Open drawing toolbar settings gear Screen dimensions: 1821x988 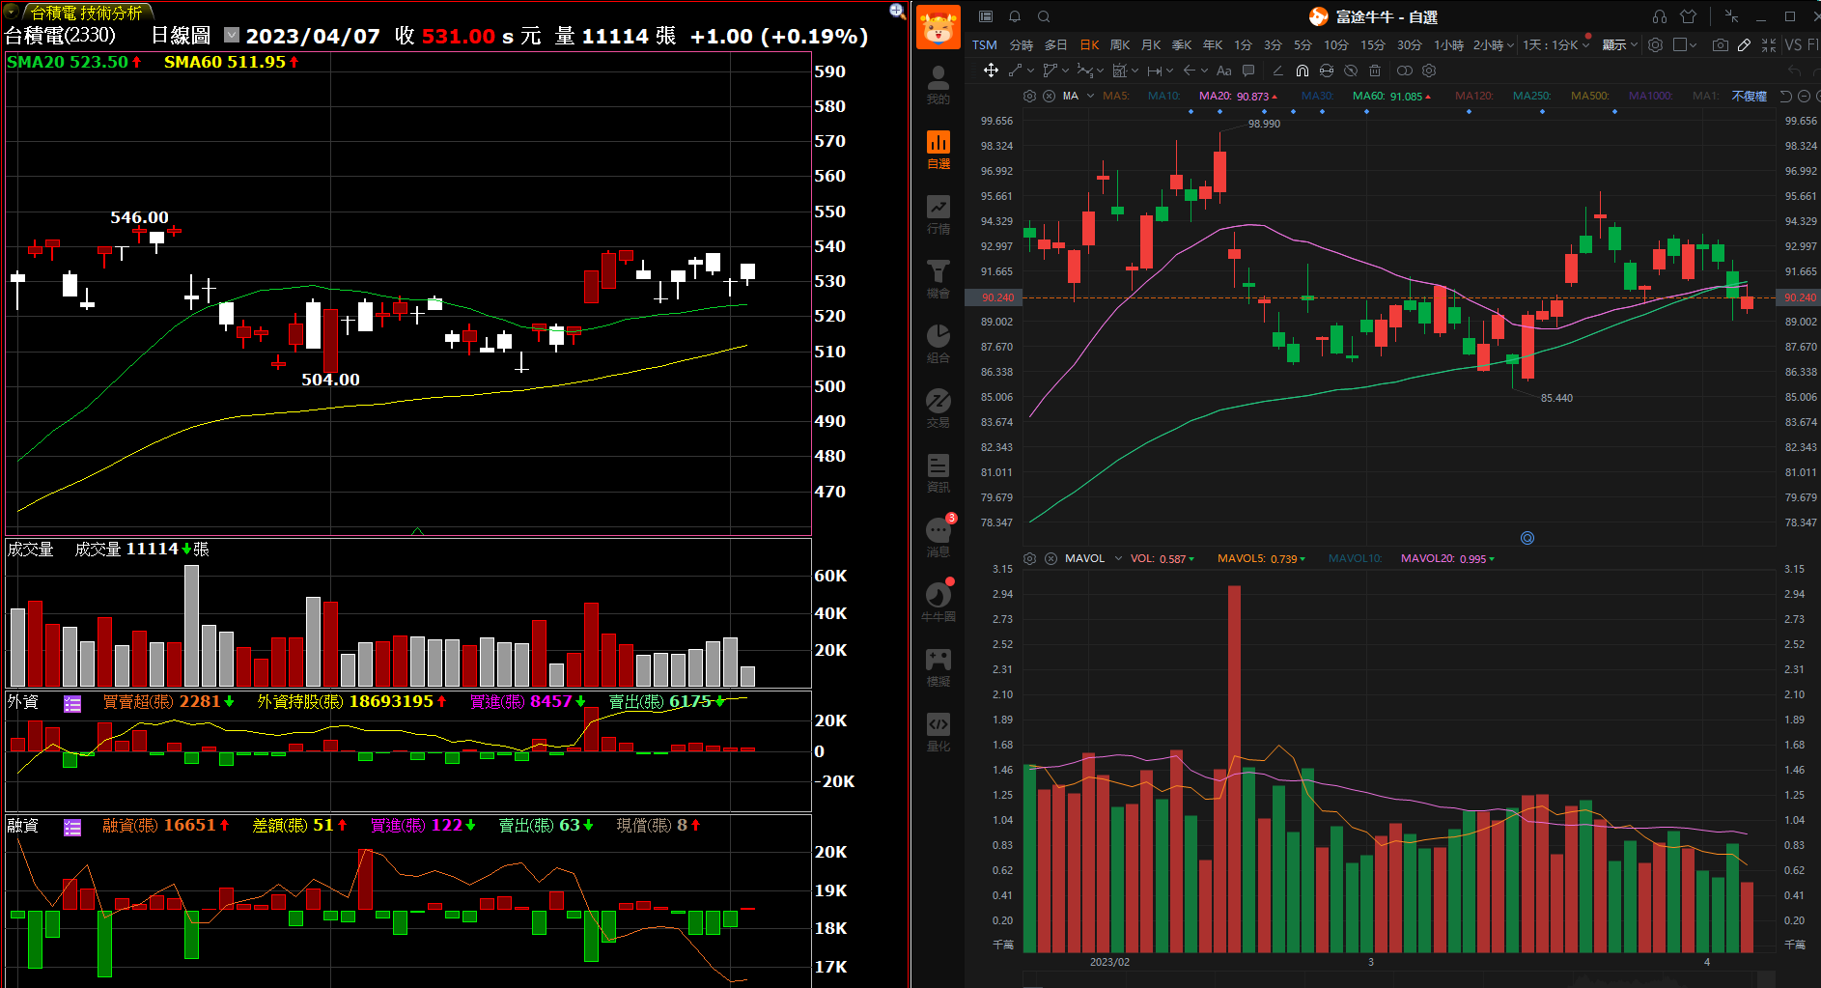tap(1429, 71)
